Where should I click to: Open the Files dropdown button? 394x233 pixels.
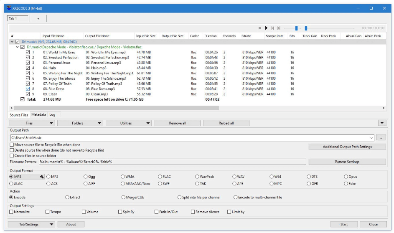(x=32, y=123)
